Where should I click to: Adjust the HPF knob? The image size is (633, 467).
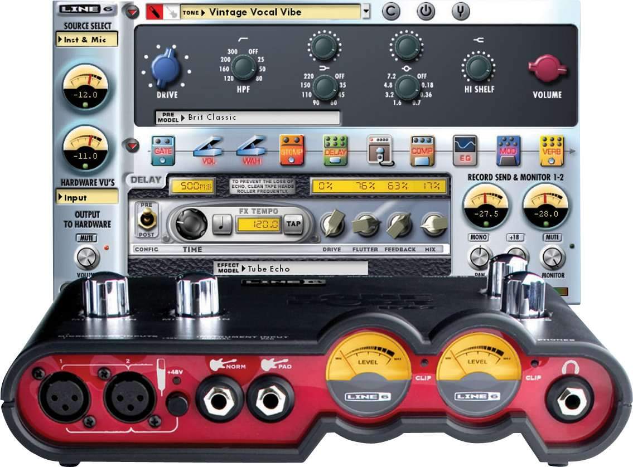[x=243, y=67]
